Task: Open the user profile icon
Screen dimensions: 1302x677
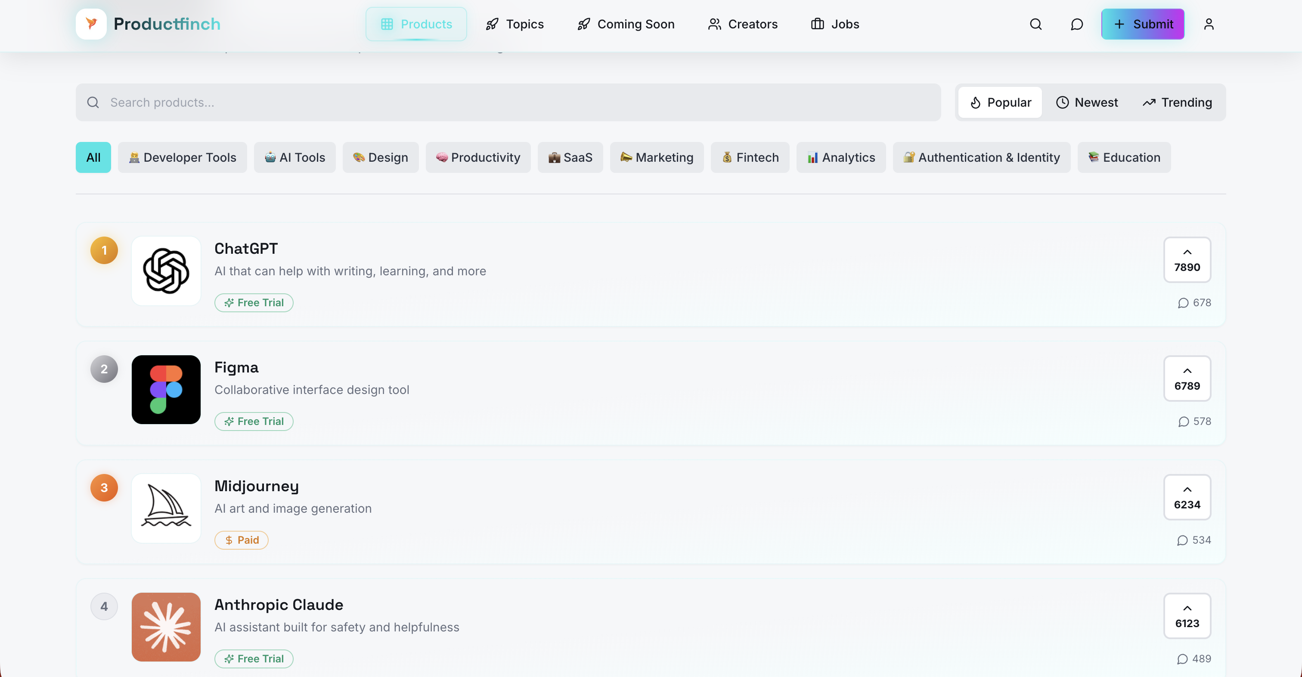Action: [x=1209, y=24]
